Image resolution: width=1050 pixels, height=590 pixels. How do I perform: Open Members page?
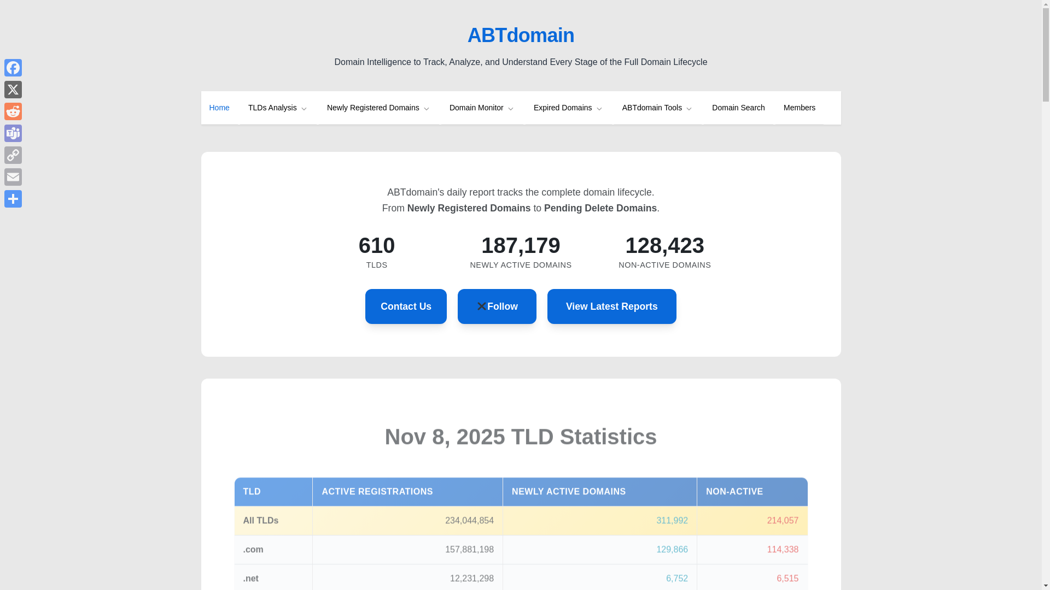800,108
